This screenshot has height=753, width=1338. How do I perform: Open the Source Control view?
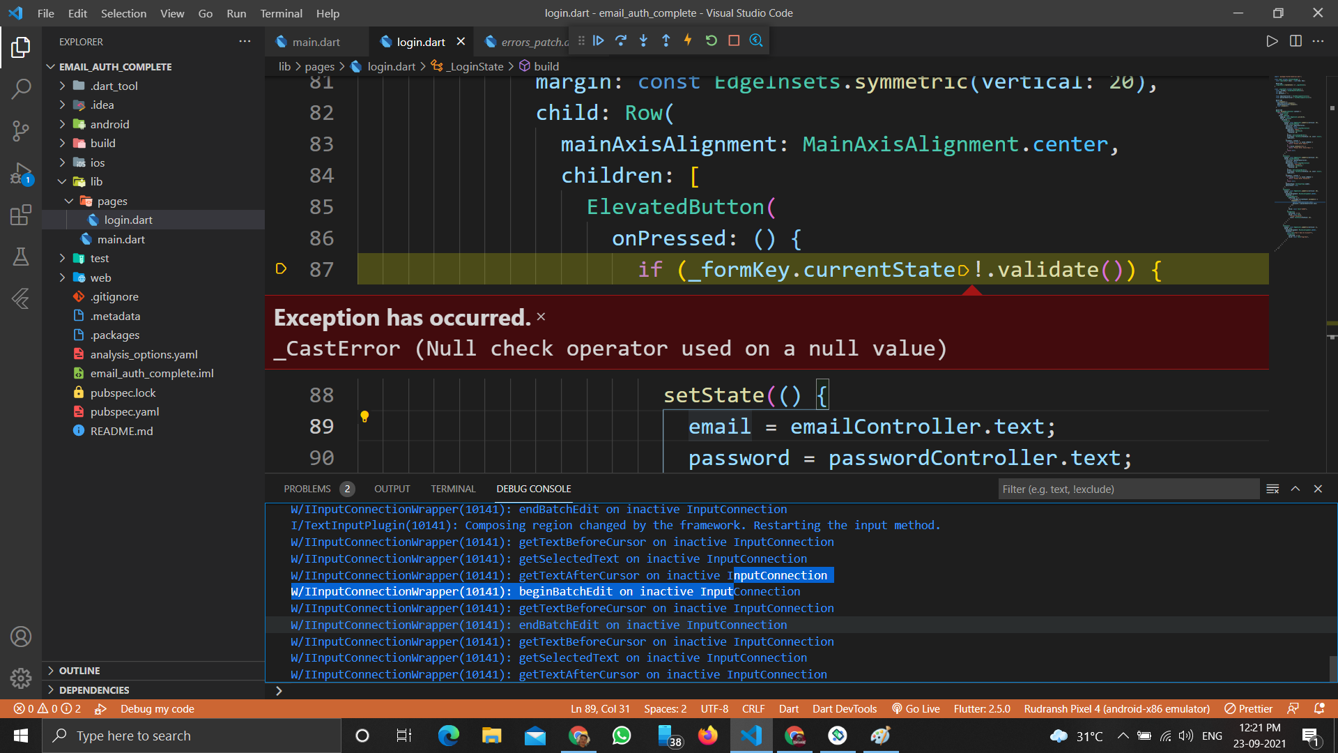21,131
